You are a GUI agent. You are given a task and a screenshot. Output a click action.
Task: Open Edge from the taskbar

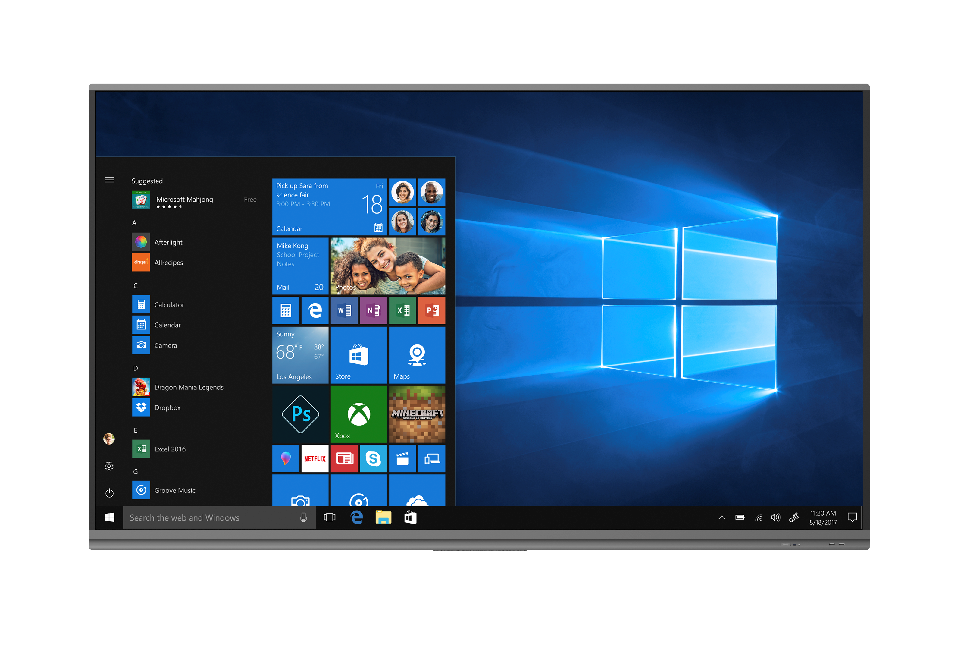357,517
